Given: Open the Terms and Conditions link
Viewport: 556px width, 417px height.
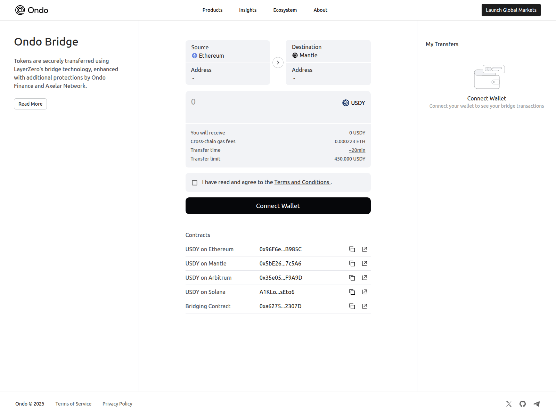Looking at the screenshot, I should pos(302,182).
